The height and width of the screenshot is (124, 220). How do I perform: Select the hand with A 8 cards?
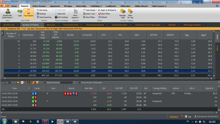pyautogui.click(x=109, y=94)
